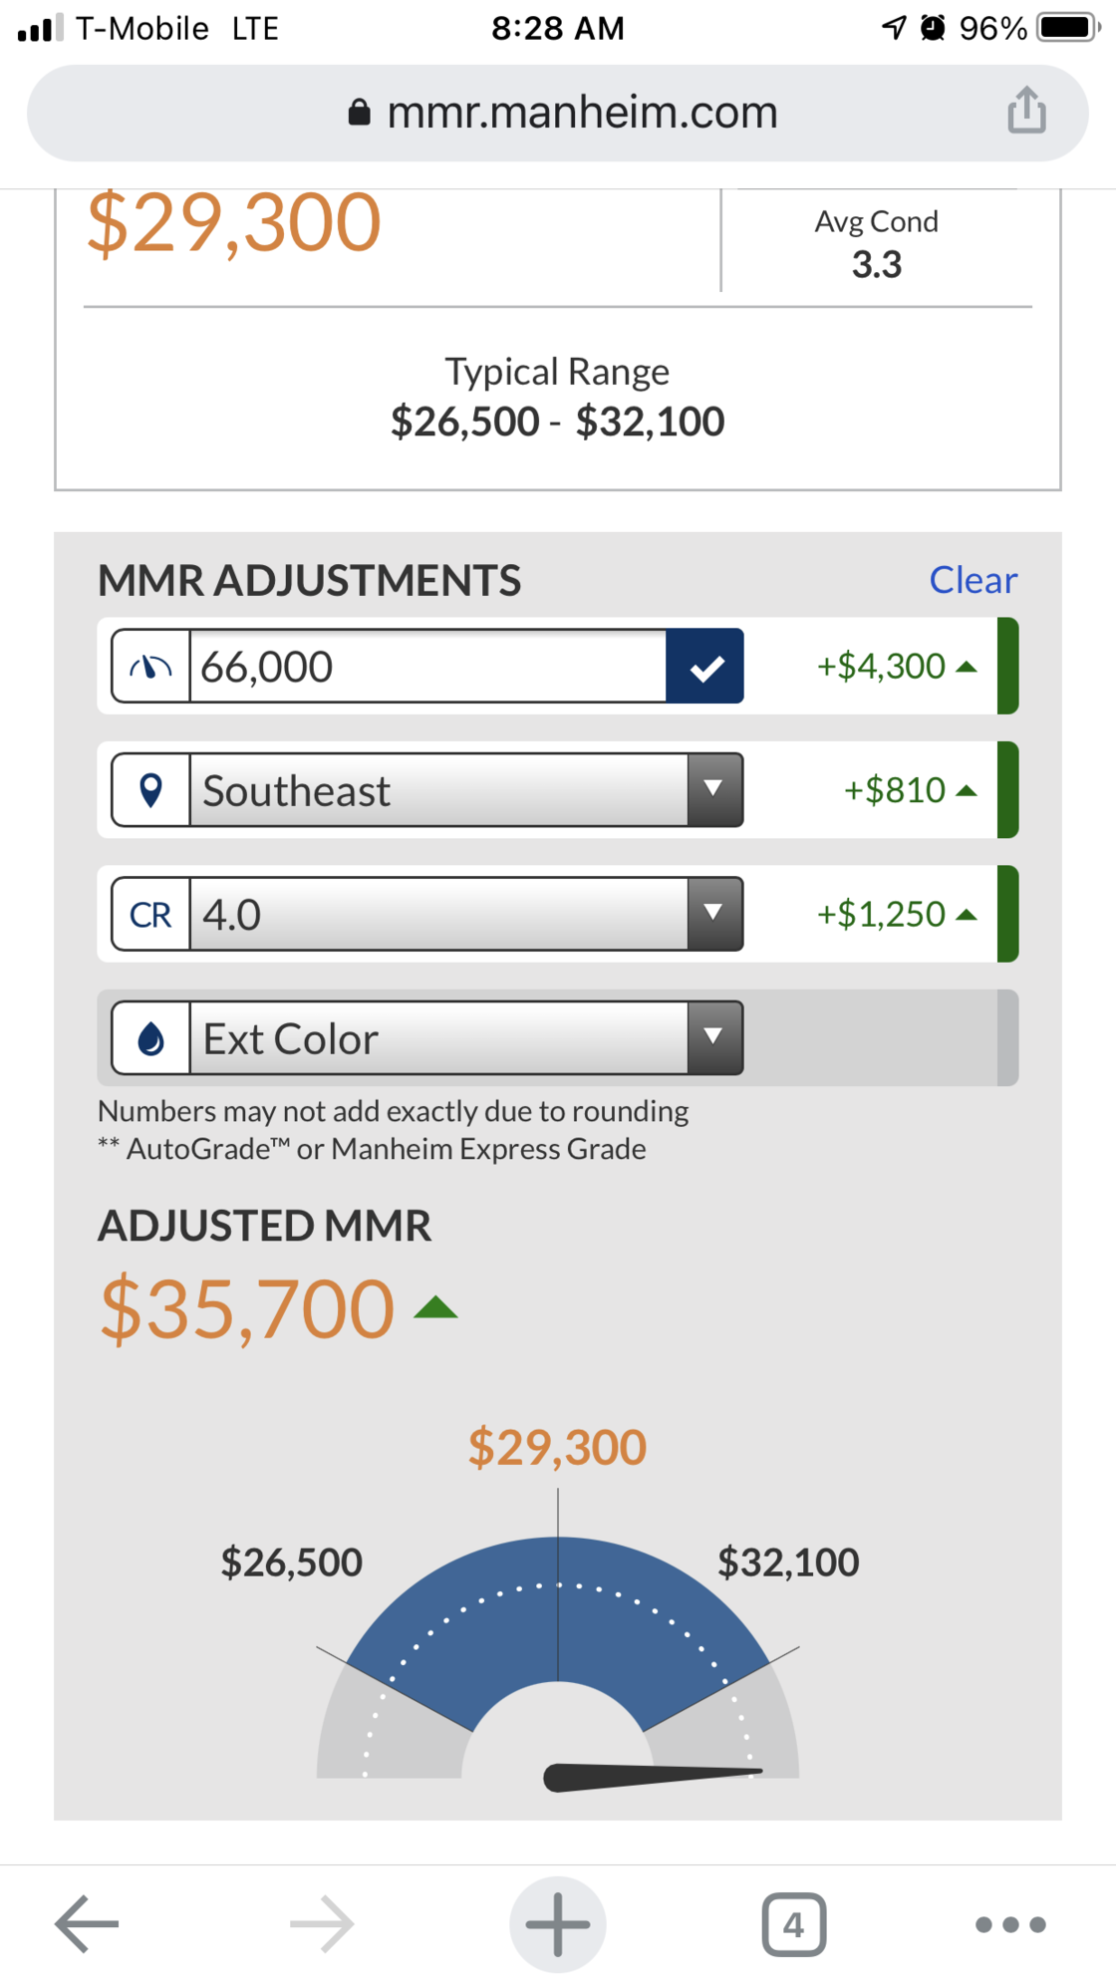Open the browser three-dot menu
This screenshot has width=1116, height=1984.
click(x=1010, y=1923)
